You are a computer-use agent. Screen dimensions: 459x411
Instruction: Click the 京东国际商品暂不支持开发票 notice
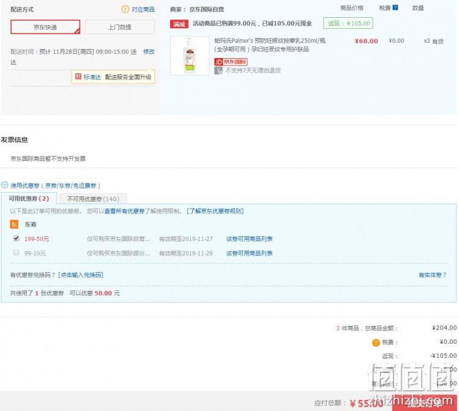pyautogui.click(x=48, y=158)
